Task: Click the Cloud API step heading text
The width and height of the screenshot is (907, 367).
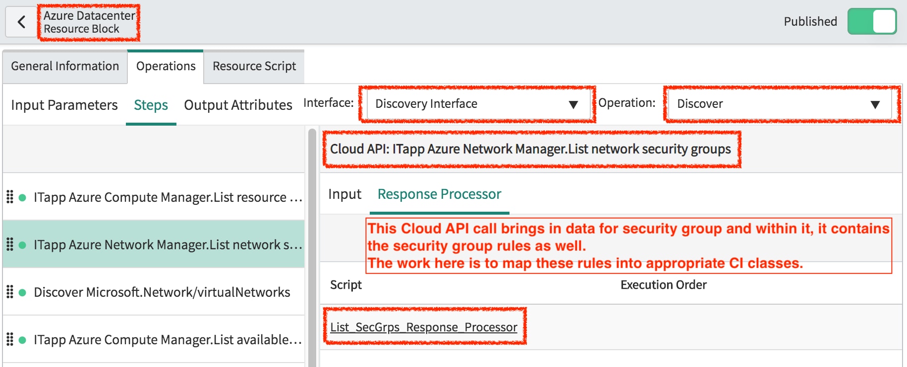Action: (530, 149)
